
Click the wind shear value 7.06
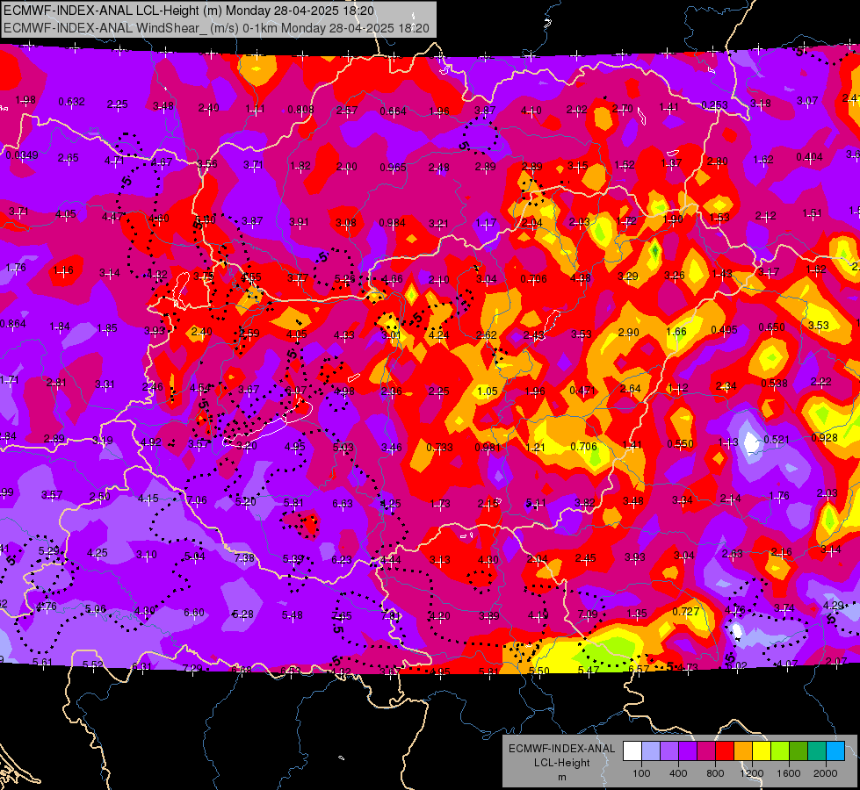coord(197,500)
